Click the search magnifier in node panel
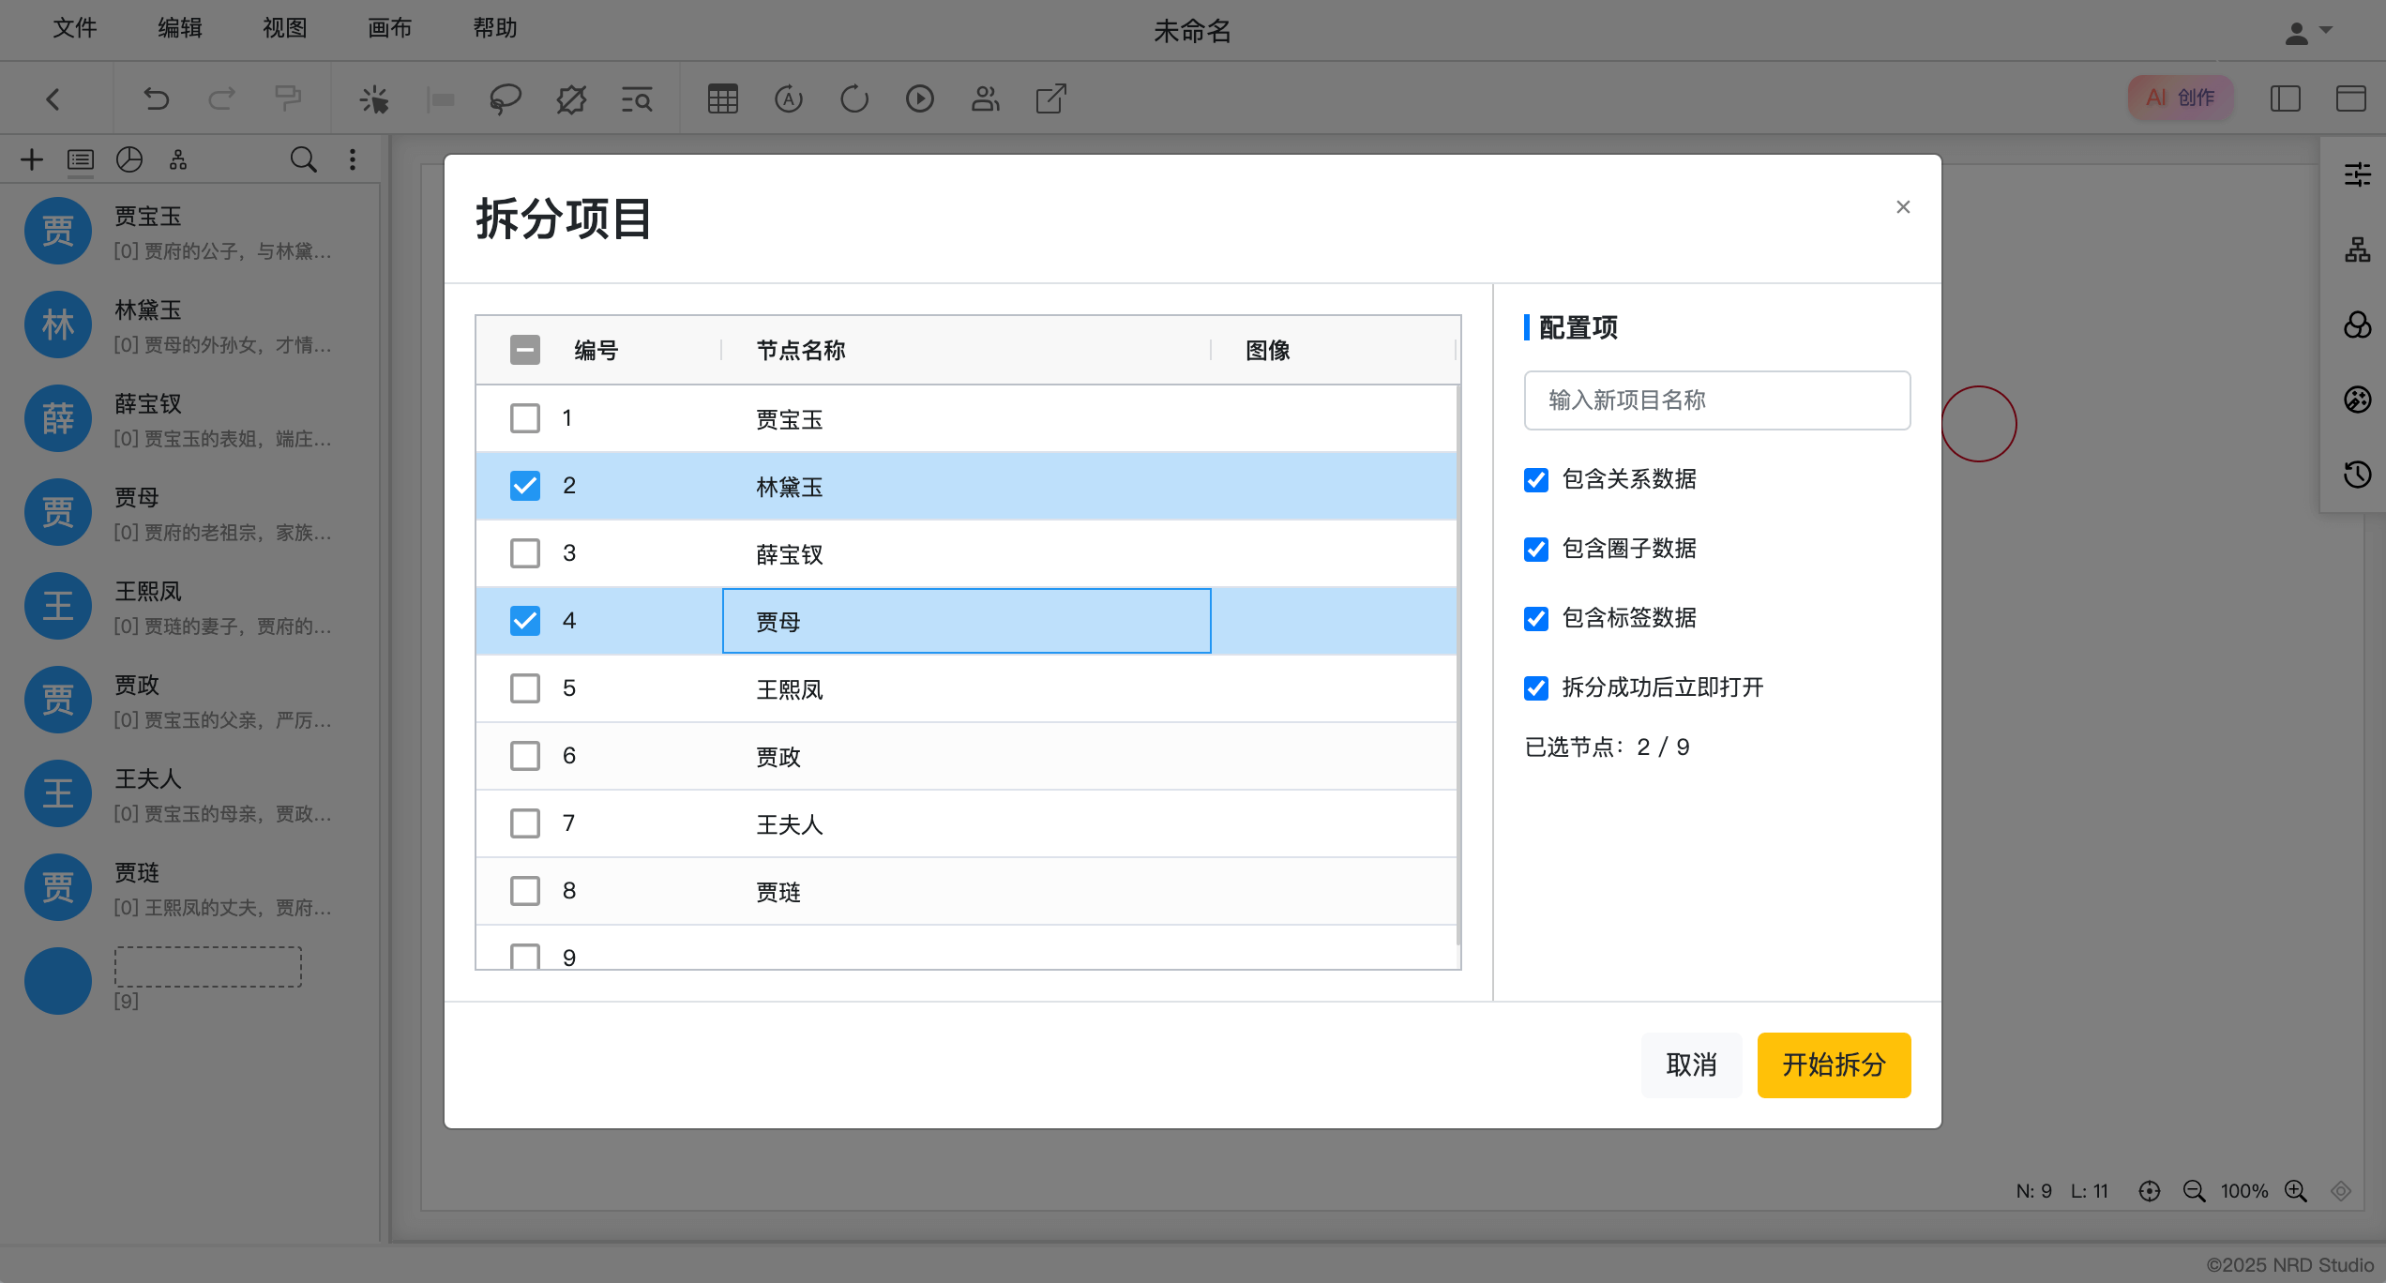The width and height of the screenshot is (2386, 1283). [x=303, y=159]
